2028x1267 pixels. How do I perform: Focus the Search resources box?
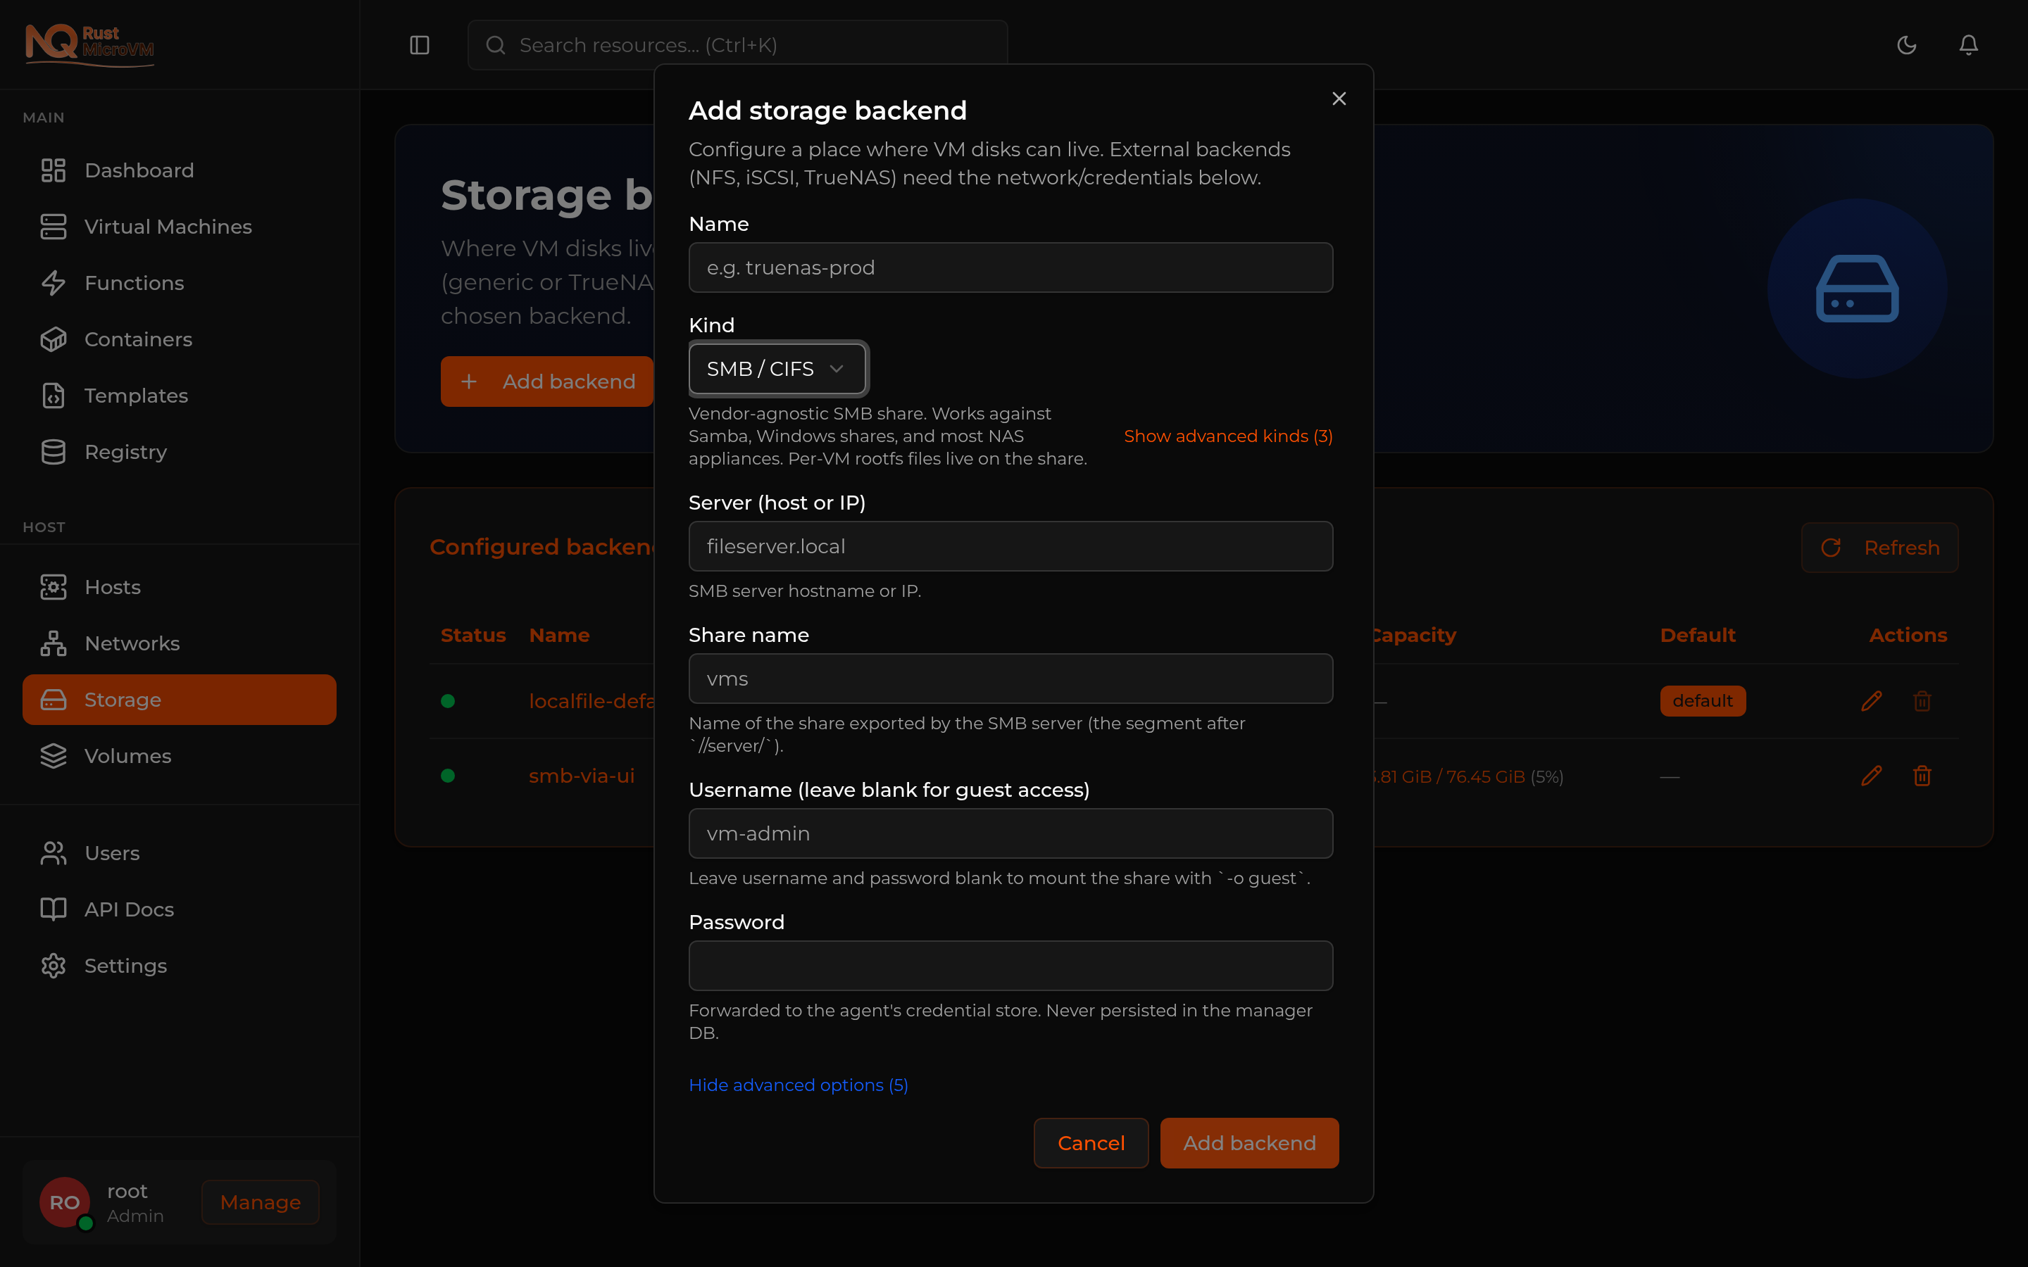pyautogui.click(x=737, y=45)
